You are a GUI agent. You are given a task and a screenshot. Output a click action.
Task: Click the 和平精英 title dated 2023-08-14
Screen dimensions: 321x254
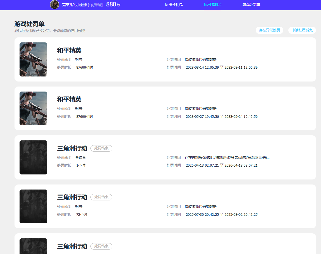point(69,50)
